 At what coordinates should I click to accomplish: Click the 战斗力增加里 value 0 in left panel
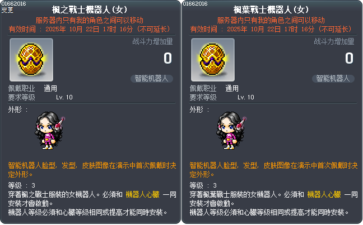pos(168,58)
